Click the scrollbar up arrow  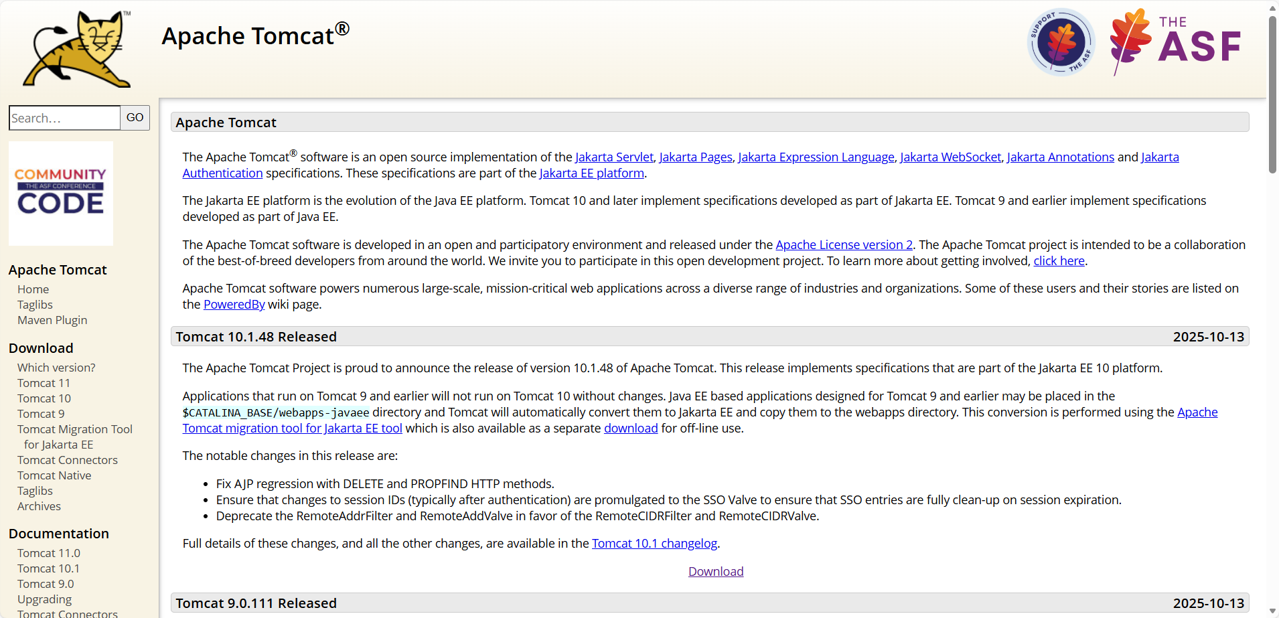pyautogui.click(x=1272, y=7)
